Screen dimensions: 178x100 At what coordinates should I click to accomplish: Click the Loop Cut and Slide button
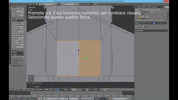coord(18,34)
